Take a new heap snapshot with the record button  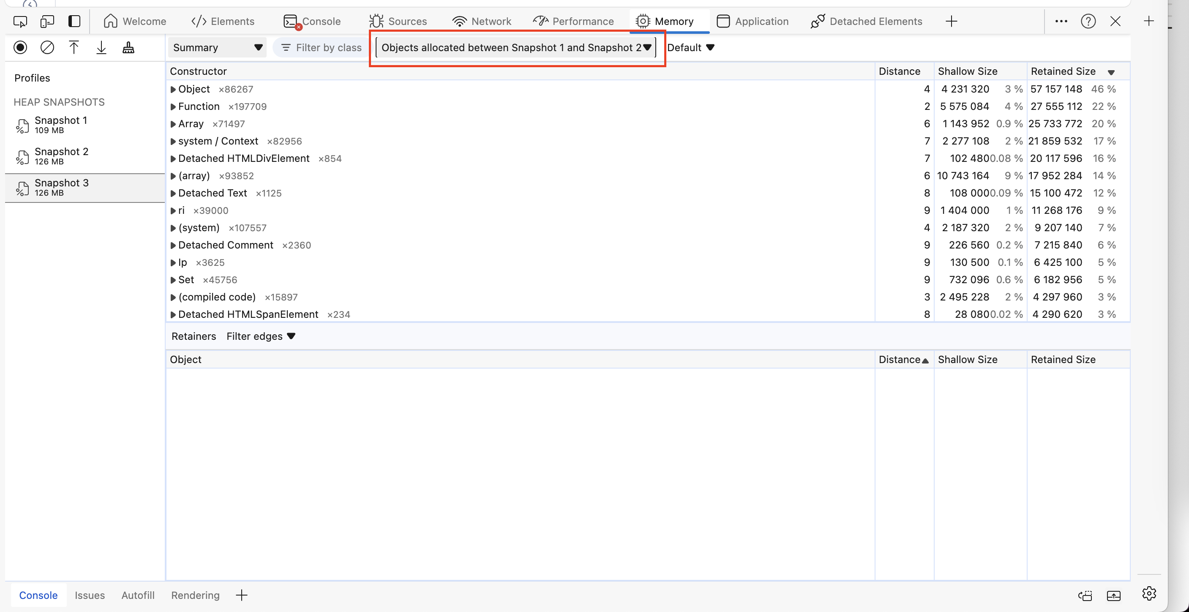[20, 47]
